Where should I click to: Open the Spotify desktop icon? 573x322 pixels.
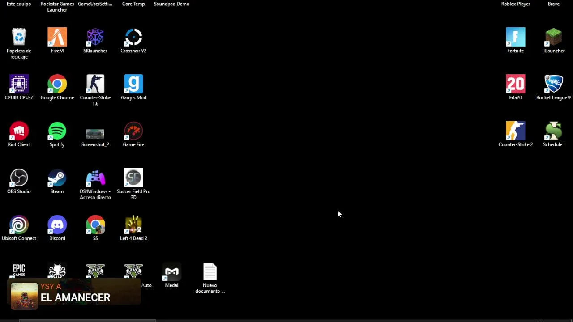pyautogui.click(x=57, y=131)
